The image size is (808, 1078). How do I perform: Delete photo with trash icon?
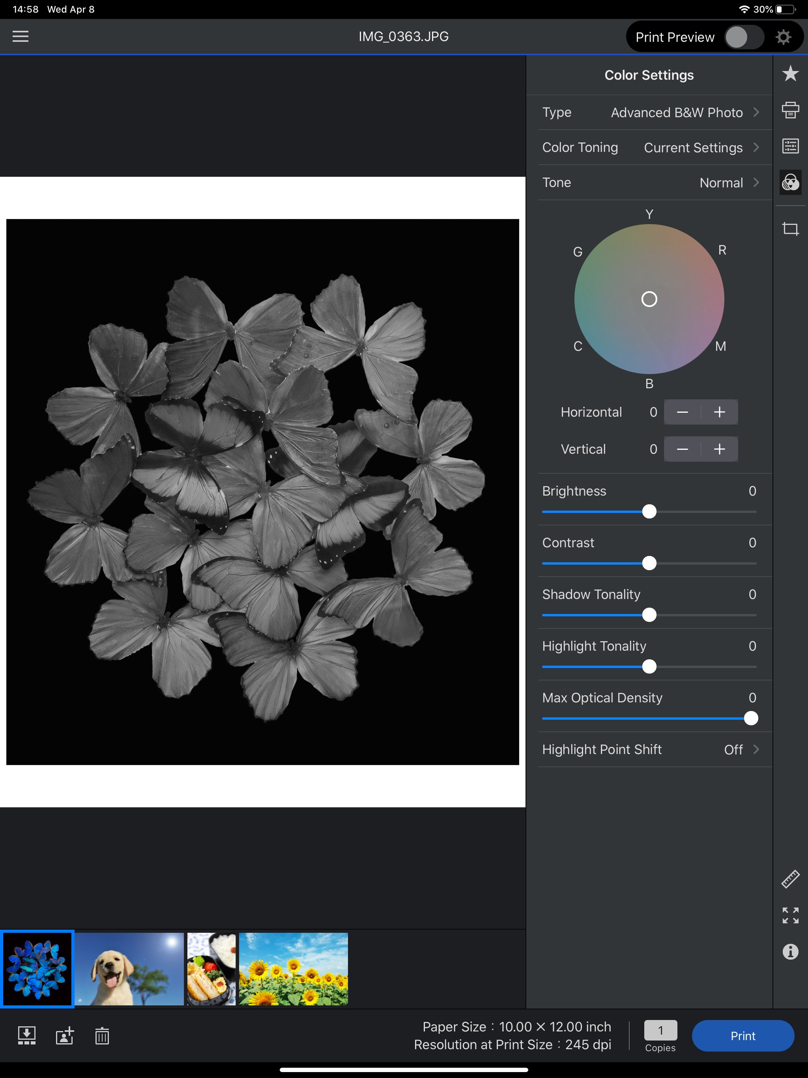pyautogui.click(x=102, y=1036)
